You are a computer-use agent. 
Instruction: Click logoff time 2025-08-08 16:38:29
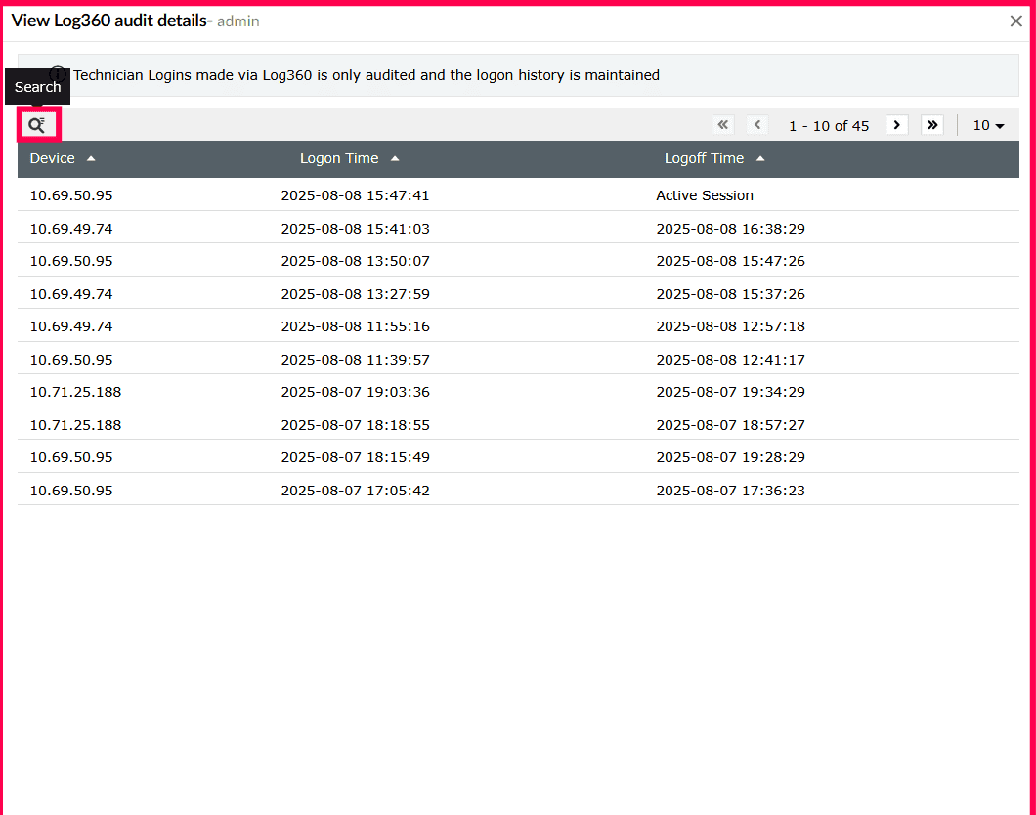click(730, 229)
